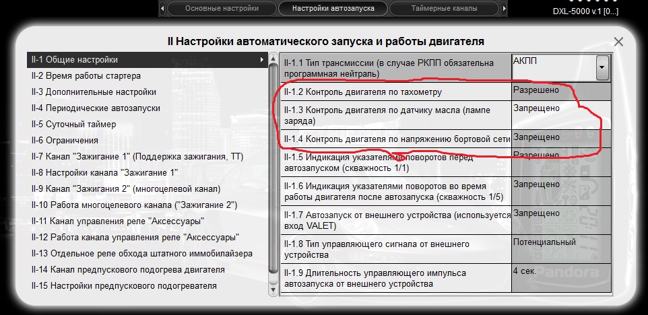Image resolution: width=648 pixels, height=315 pixels.
Task: Select II-13 immobilizer bypass relay item
Action: (141, 254)
